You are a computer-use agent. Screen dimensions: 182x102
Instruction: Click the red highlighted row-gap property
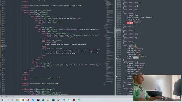click(130, 23)
